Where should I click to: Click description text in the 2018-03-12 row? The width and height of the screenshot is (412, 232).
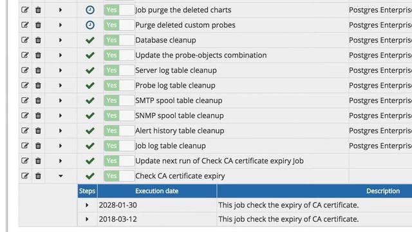click(x=288, y=219)
